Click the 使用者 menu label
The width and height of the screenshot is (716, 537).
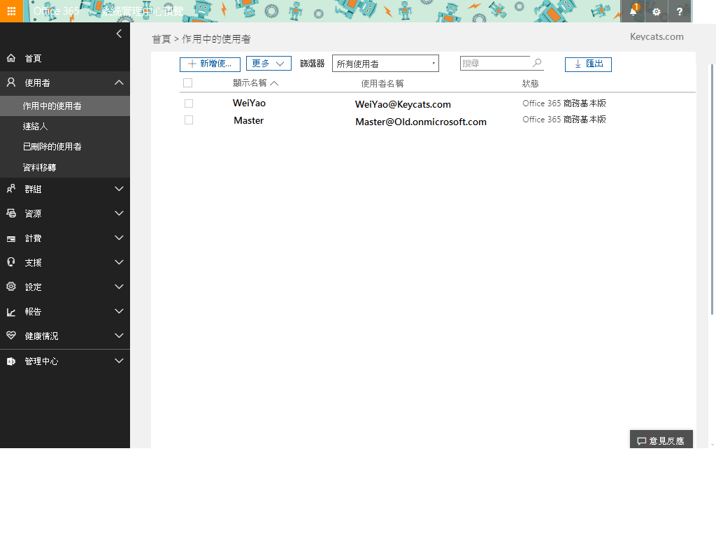click(x=38, y=83)
